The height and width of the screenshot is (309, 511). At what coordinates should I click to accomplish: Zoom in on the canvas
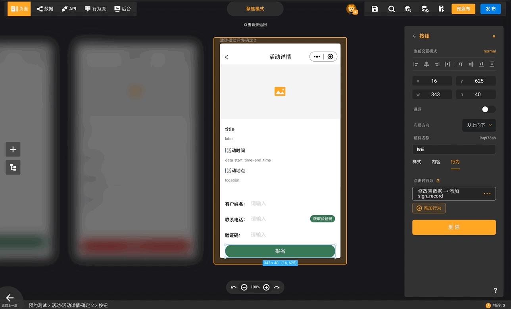(266, 287)
